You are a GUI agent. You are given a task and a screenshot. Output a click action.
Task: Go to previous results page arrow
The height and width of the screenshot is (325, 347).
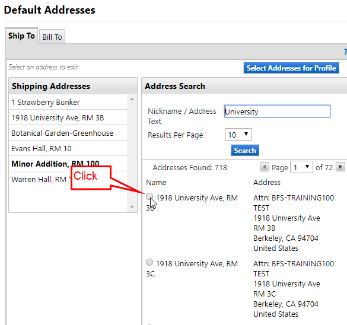(264, 167)
